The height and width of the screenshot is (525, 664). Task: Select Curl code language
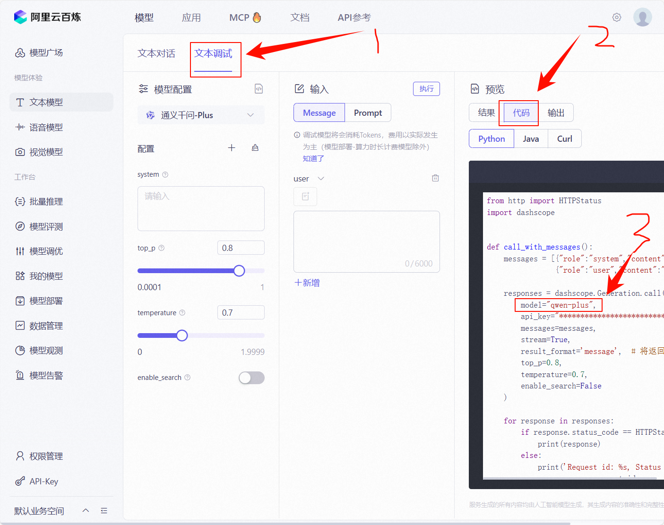point(564,138)
